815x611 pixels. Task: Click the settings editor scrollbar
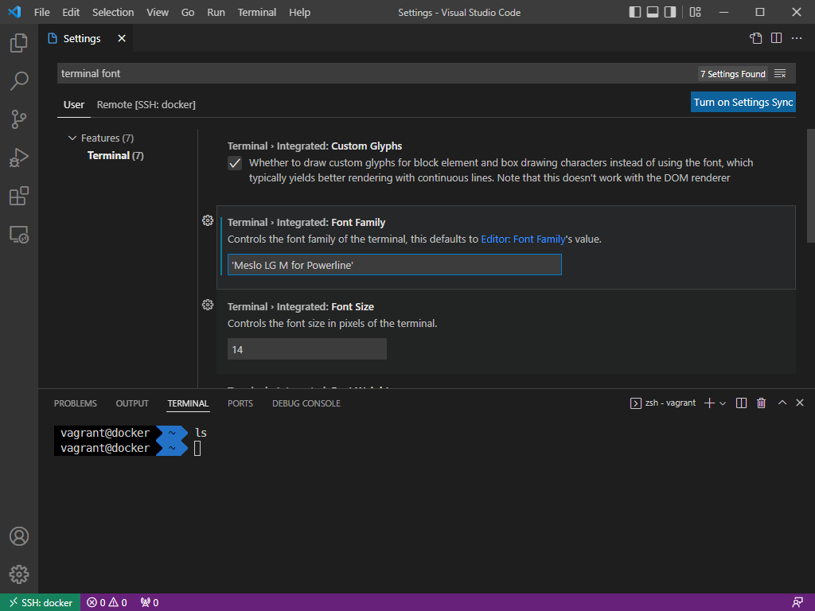810,185
